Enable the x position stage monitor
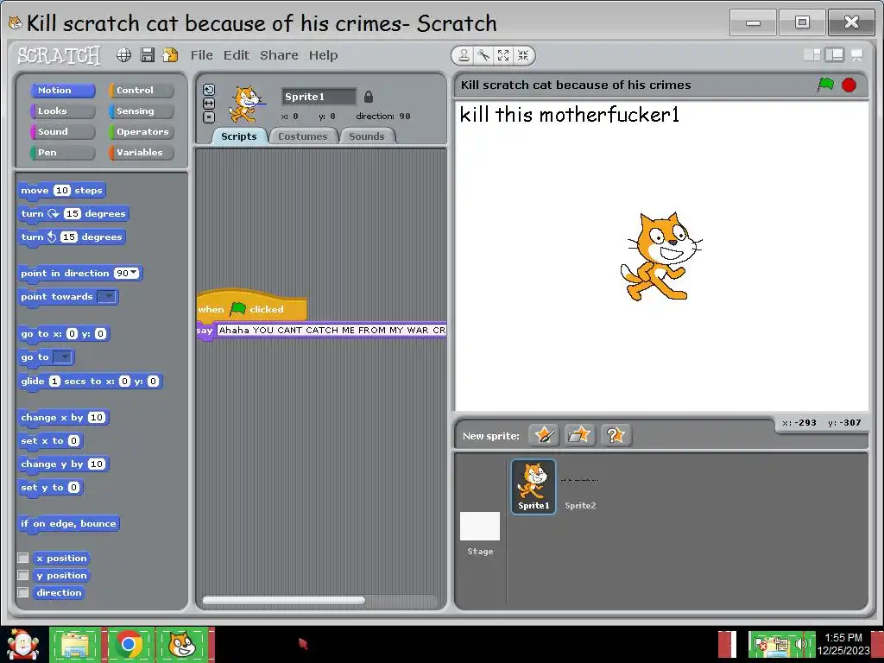This screenshot has width=884, height=663. coord(23,558)
